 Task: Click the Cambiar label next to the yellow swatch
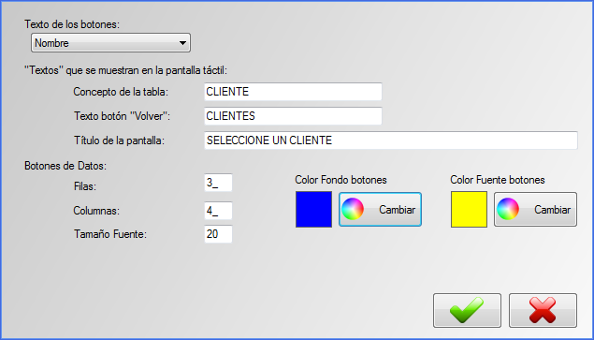point(552,210)
